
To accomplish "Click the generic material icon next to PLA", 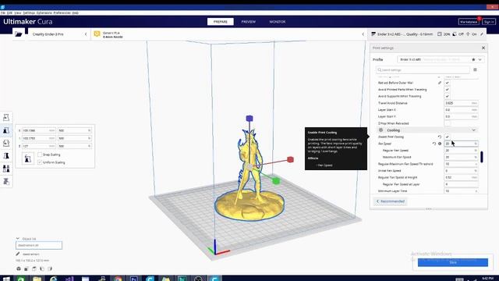I will click(97, 34).
